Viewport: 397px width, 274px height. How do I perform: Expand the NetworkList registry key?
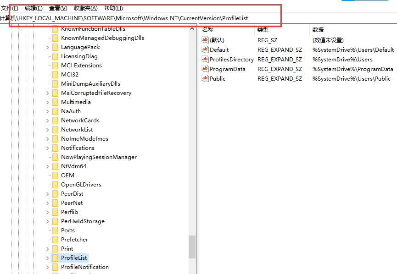point(47,129)
